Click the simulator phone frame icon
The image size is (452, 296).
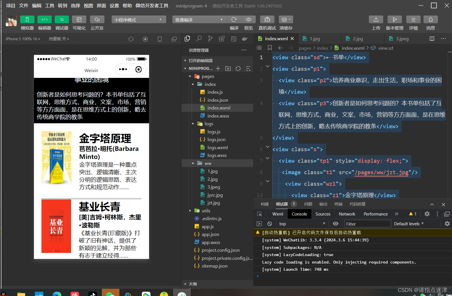[160, 39]
